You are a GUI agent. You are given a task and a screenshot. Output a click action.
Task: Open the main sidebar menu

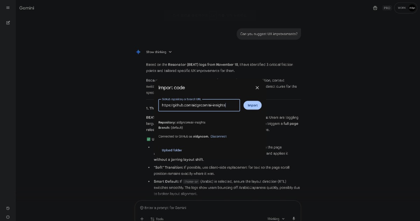[x=8, y=8]
